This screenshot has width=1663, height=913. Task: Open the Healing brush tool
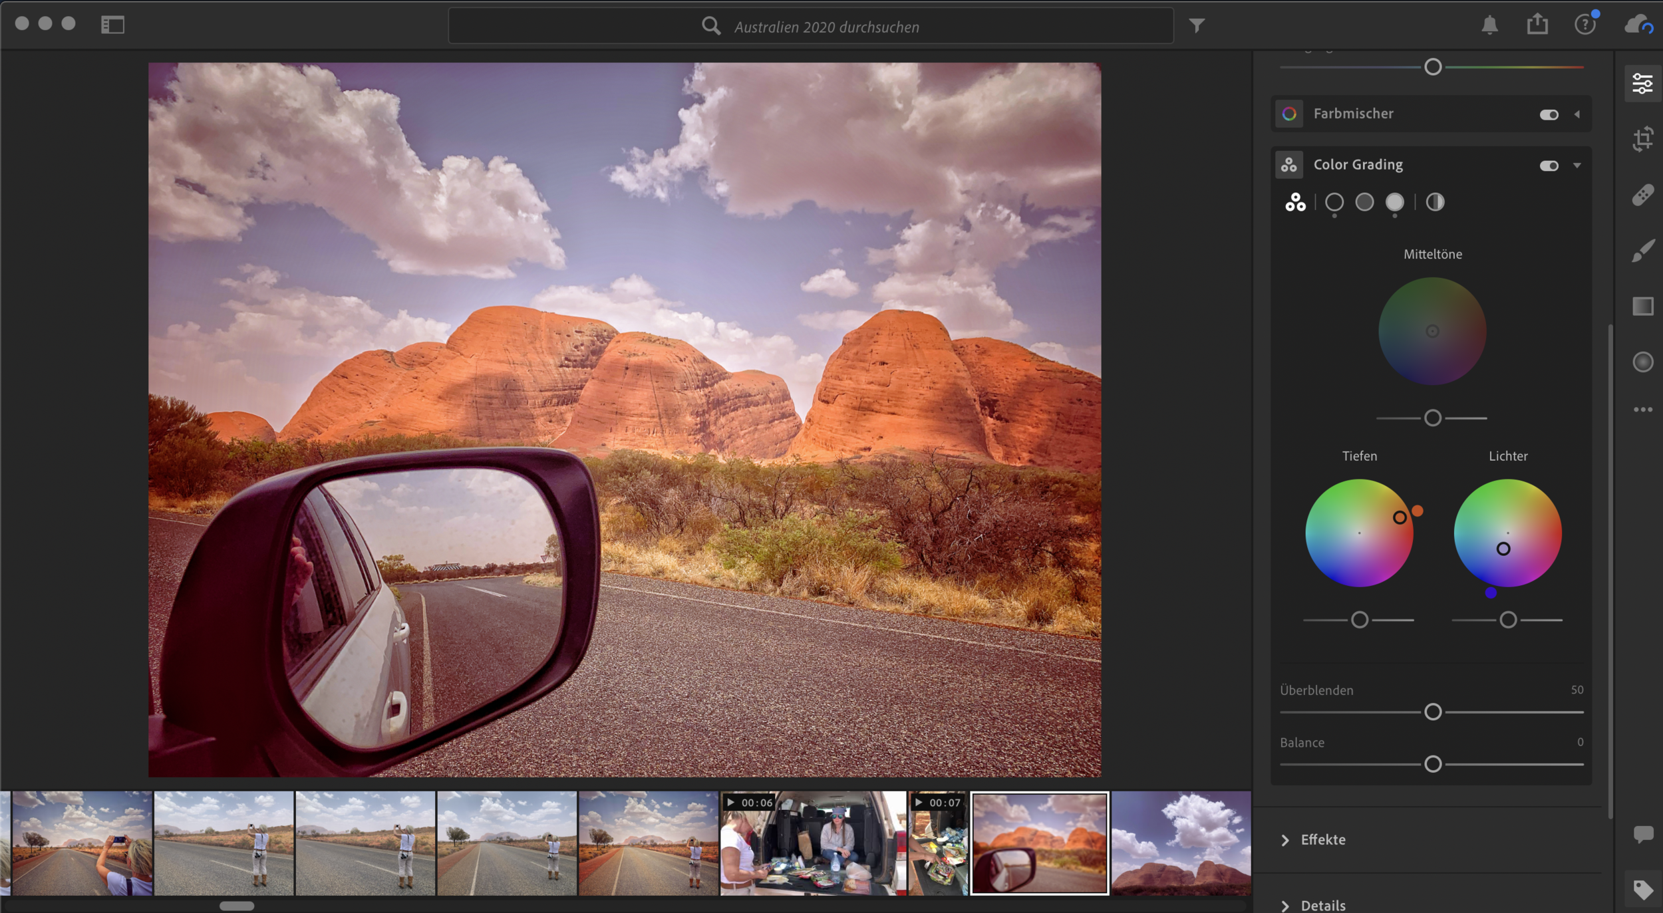pos(1643,194)
